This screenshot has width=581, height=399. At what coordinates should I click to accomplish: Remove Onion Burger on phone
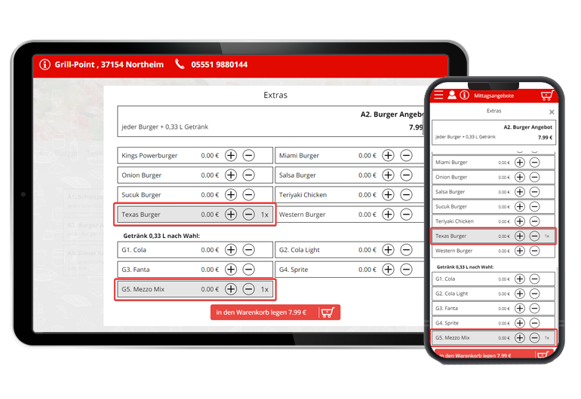(x=534, y=177)
